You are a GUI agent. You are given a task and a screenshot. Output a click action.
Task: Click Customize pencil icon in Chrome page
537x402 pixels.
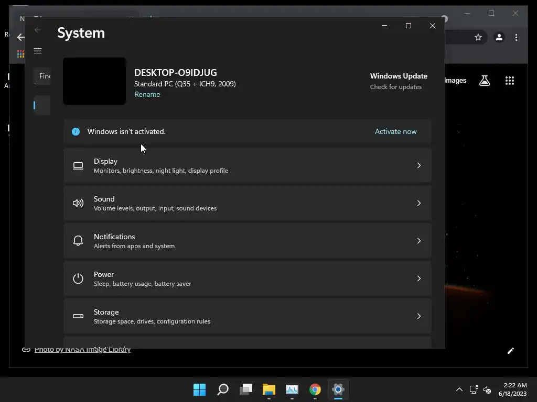click(x=511, y=351)
